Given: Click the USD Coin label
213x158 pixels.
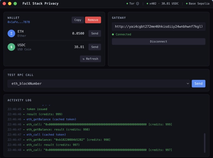Looking at the screenshot, I should pyautogui.click(x=24, y=49).
